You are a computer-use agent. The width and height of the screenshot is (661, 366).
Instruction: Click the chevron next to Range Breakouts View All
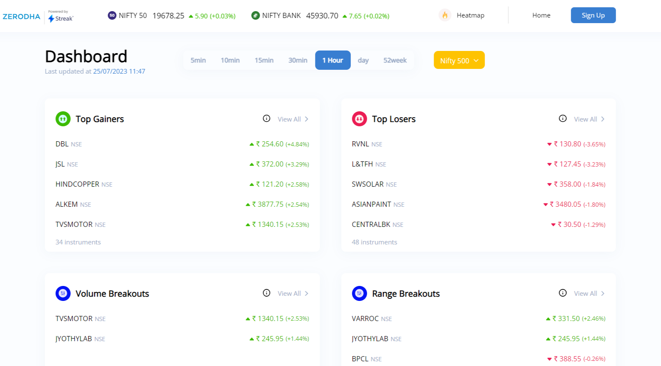(x=603, y=293)
